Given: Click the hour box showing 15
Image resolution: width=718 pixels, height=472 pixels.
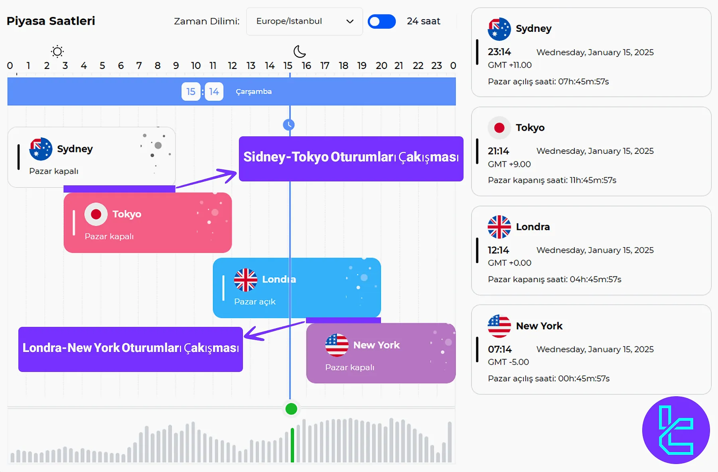Looking at the screenshot, I should click(191, 92).
